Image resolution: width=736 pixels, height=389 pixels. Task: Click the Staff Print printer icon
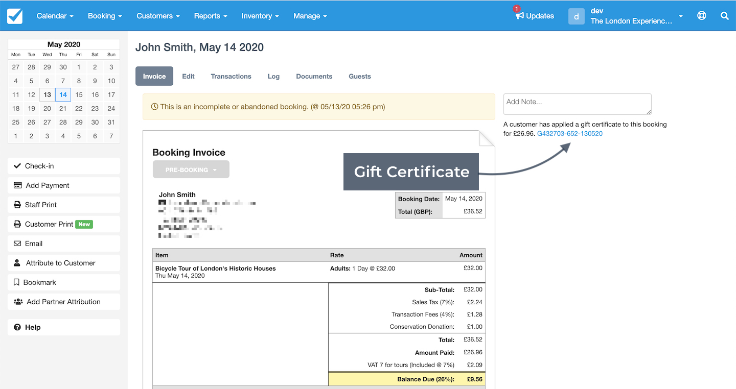click(x=17, y=205)
